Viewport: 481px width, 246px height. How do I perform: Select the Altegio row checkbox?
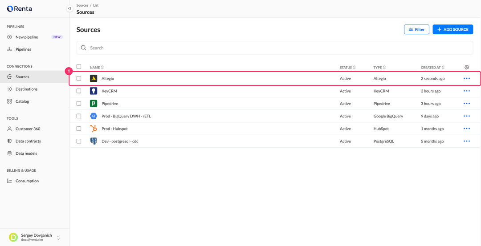coord(79,78)
